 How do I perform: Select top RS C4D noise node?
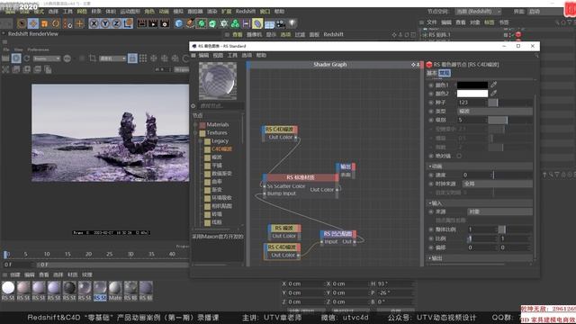(x=280, y=130)
